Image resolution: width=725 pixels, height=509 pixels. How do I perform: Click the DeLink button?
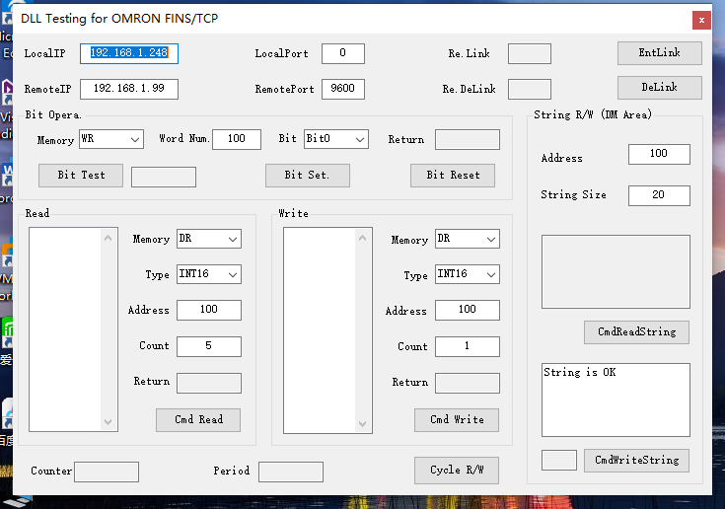tap(659, 88)
